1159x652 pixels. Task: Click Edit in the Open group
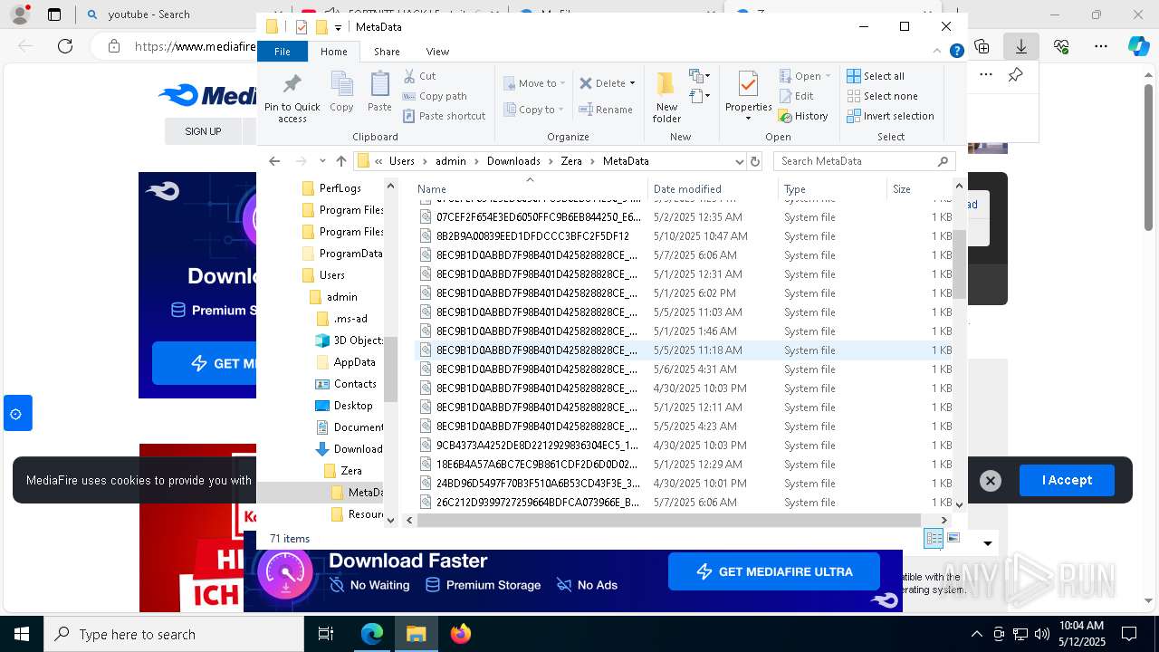coord(796,96)
